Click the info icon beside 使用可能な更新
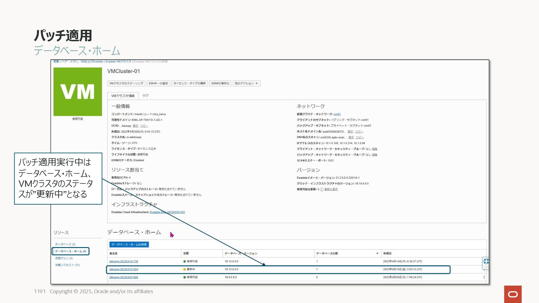This screenshot has height=303, width=539. [x=322, y=189]
